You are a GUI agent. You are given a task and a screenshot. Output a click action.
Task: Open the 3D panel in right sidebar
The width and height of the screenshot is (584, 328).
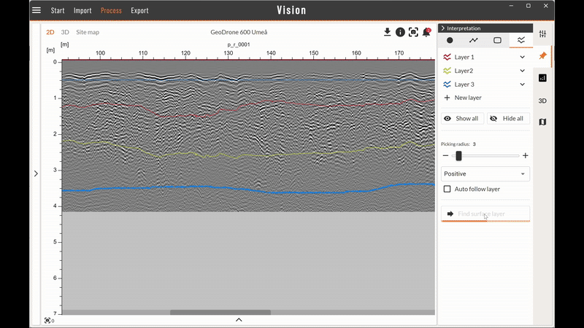click(x=542, y=101)
